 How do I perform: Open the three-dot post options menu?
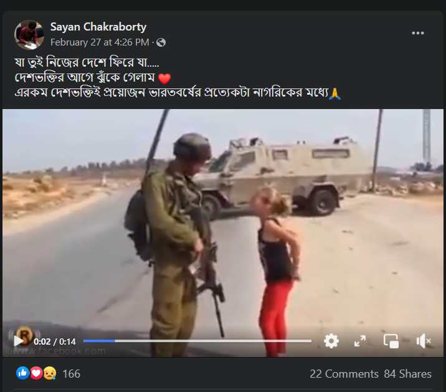[x=418, y=33]
